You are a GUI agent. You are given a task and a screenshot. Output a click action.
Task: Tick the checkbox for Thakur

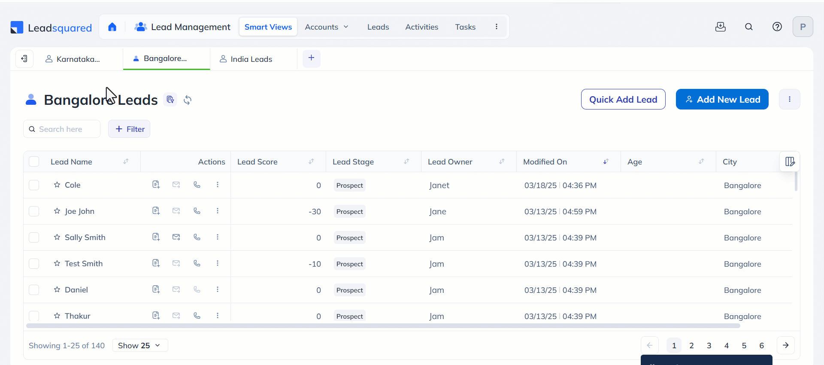34,316
